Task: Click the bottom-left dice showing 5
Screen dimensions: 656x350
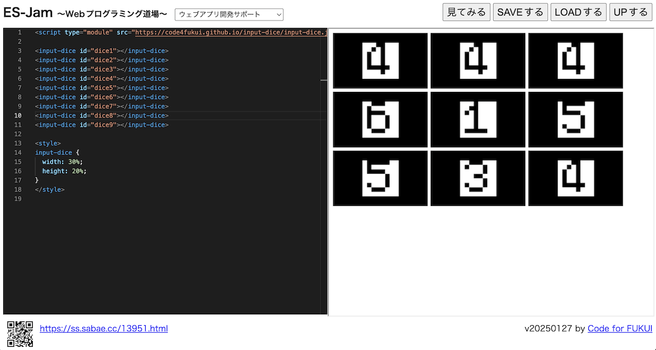Action: (x=380, y=178)
